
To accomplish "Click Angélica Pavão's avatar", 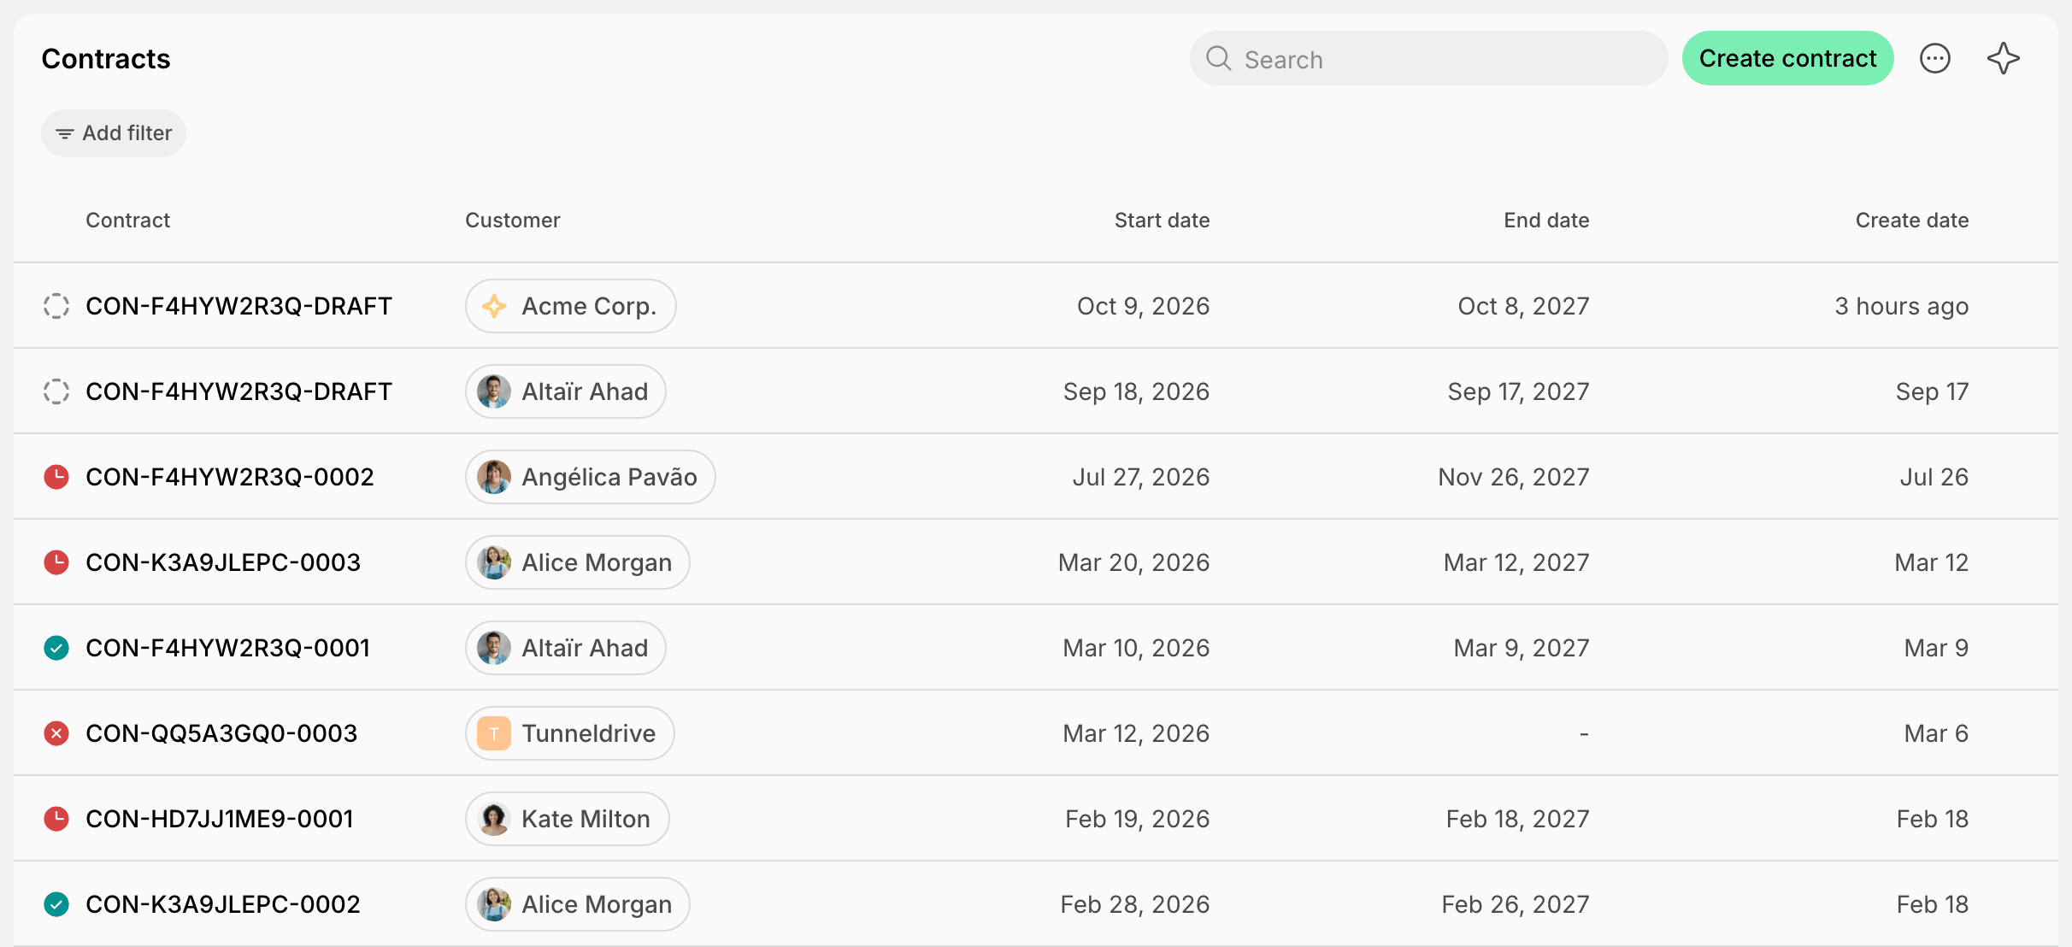I will tap(494, 477).
